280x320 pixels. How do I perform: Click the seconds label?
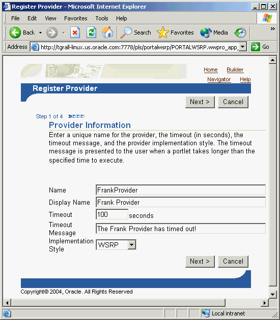141,215
